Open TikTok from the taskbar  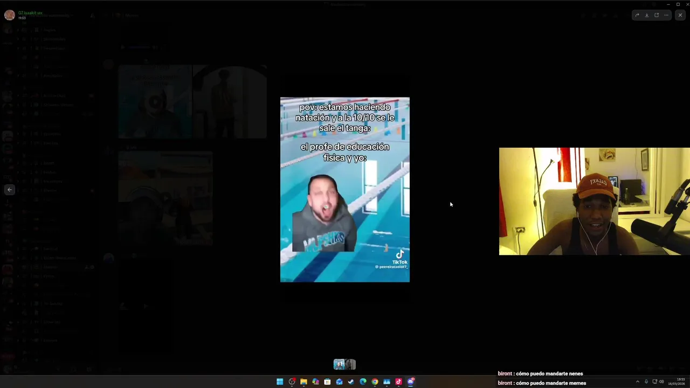[x=398, y=382]
